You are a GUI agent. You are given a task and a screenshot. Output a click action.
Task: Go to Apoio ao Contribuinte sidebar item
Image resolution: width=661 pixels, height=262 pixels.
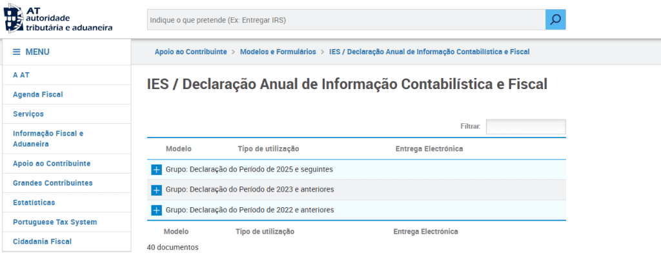tap(52, 163)
